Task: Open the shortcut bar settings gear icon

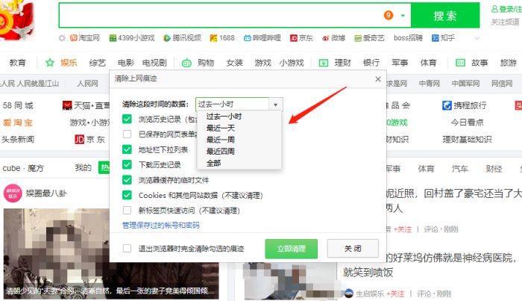Action: (62, 38)
